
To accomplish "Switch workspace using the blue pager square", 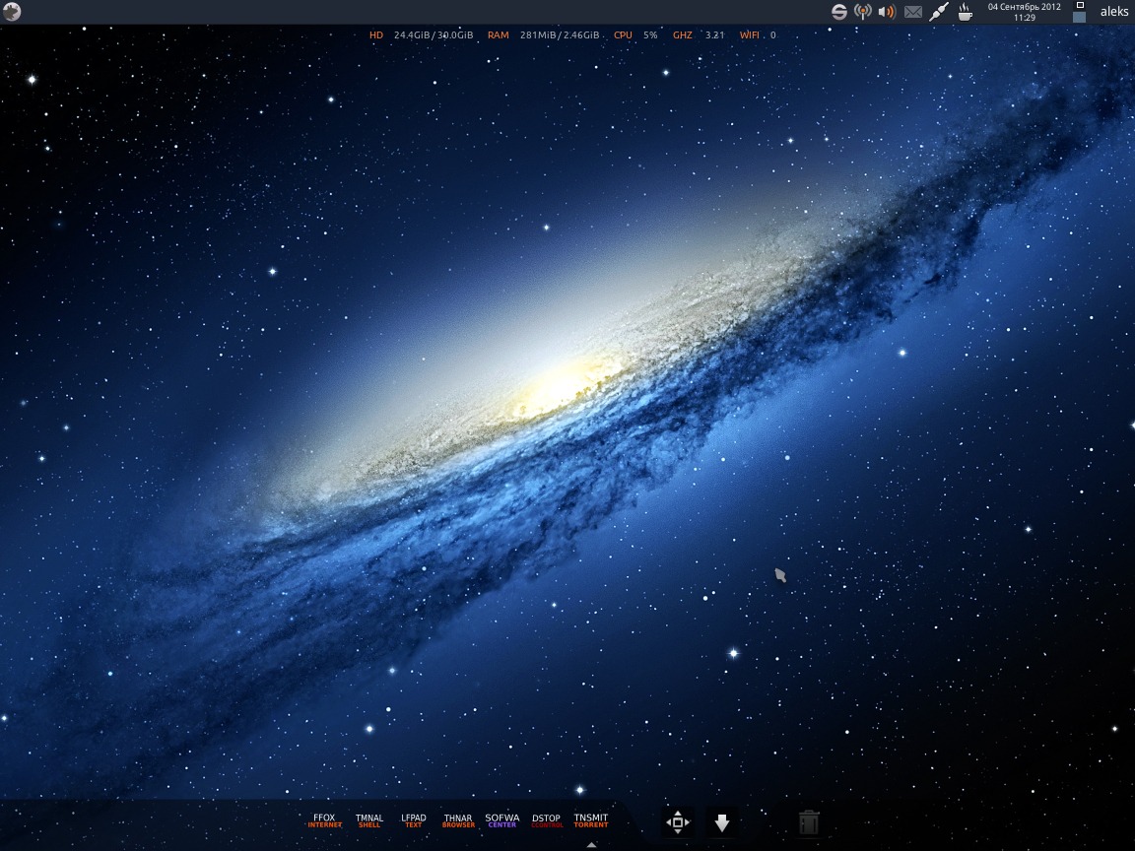I will [1079, 17].
